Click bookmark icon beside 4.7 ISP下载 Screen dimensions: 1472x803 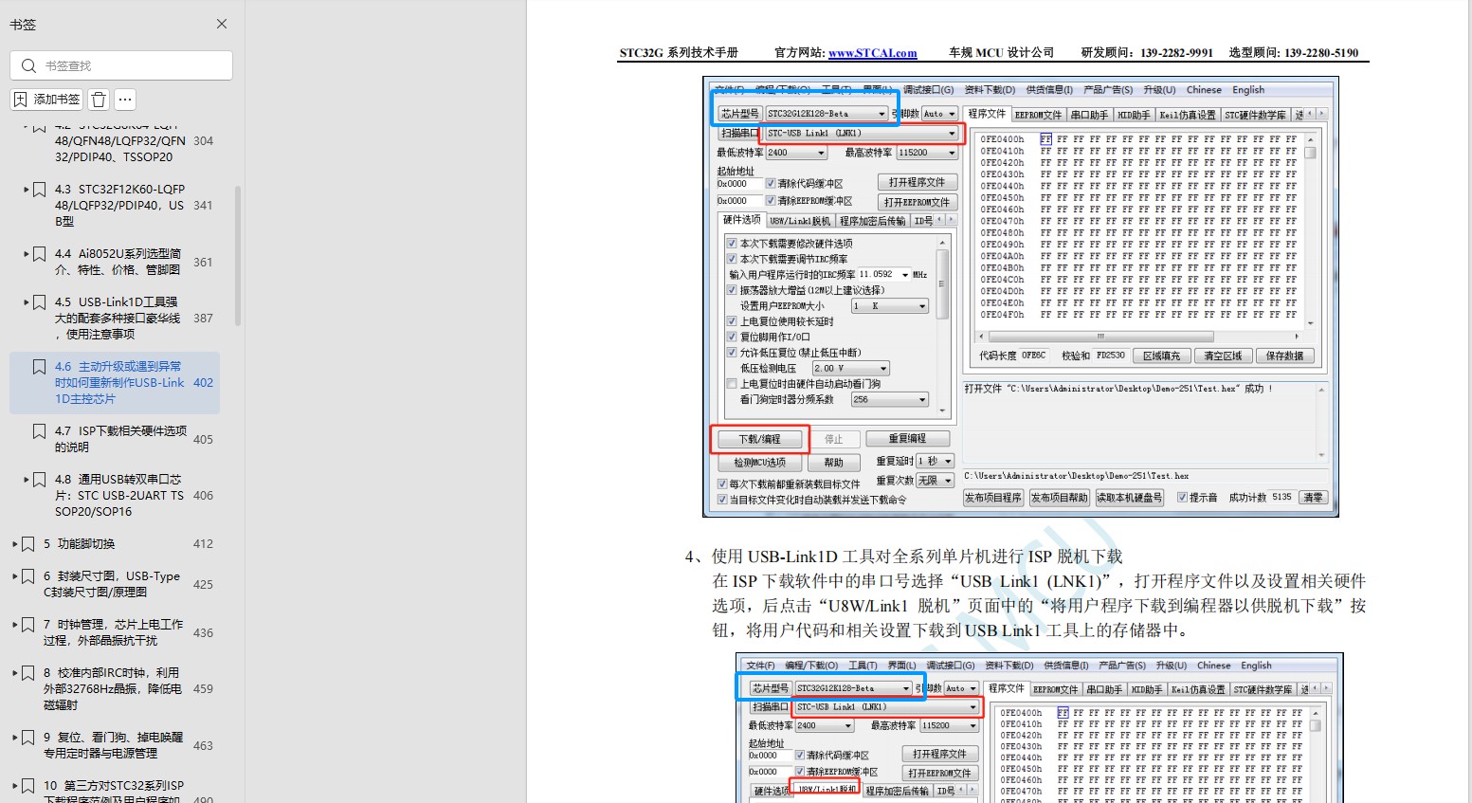click(x=39, y=431)
